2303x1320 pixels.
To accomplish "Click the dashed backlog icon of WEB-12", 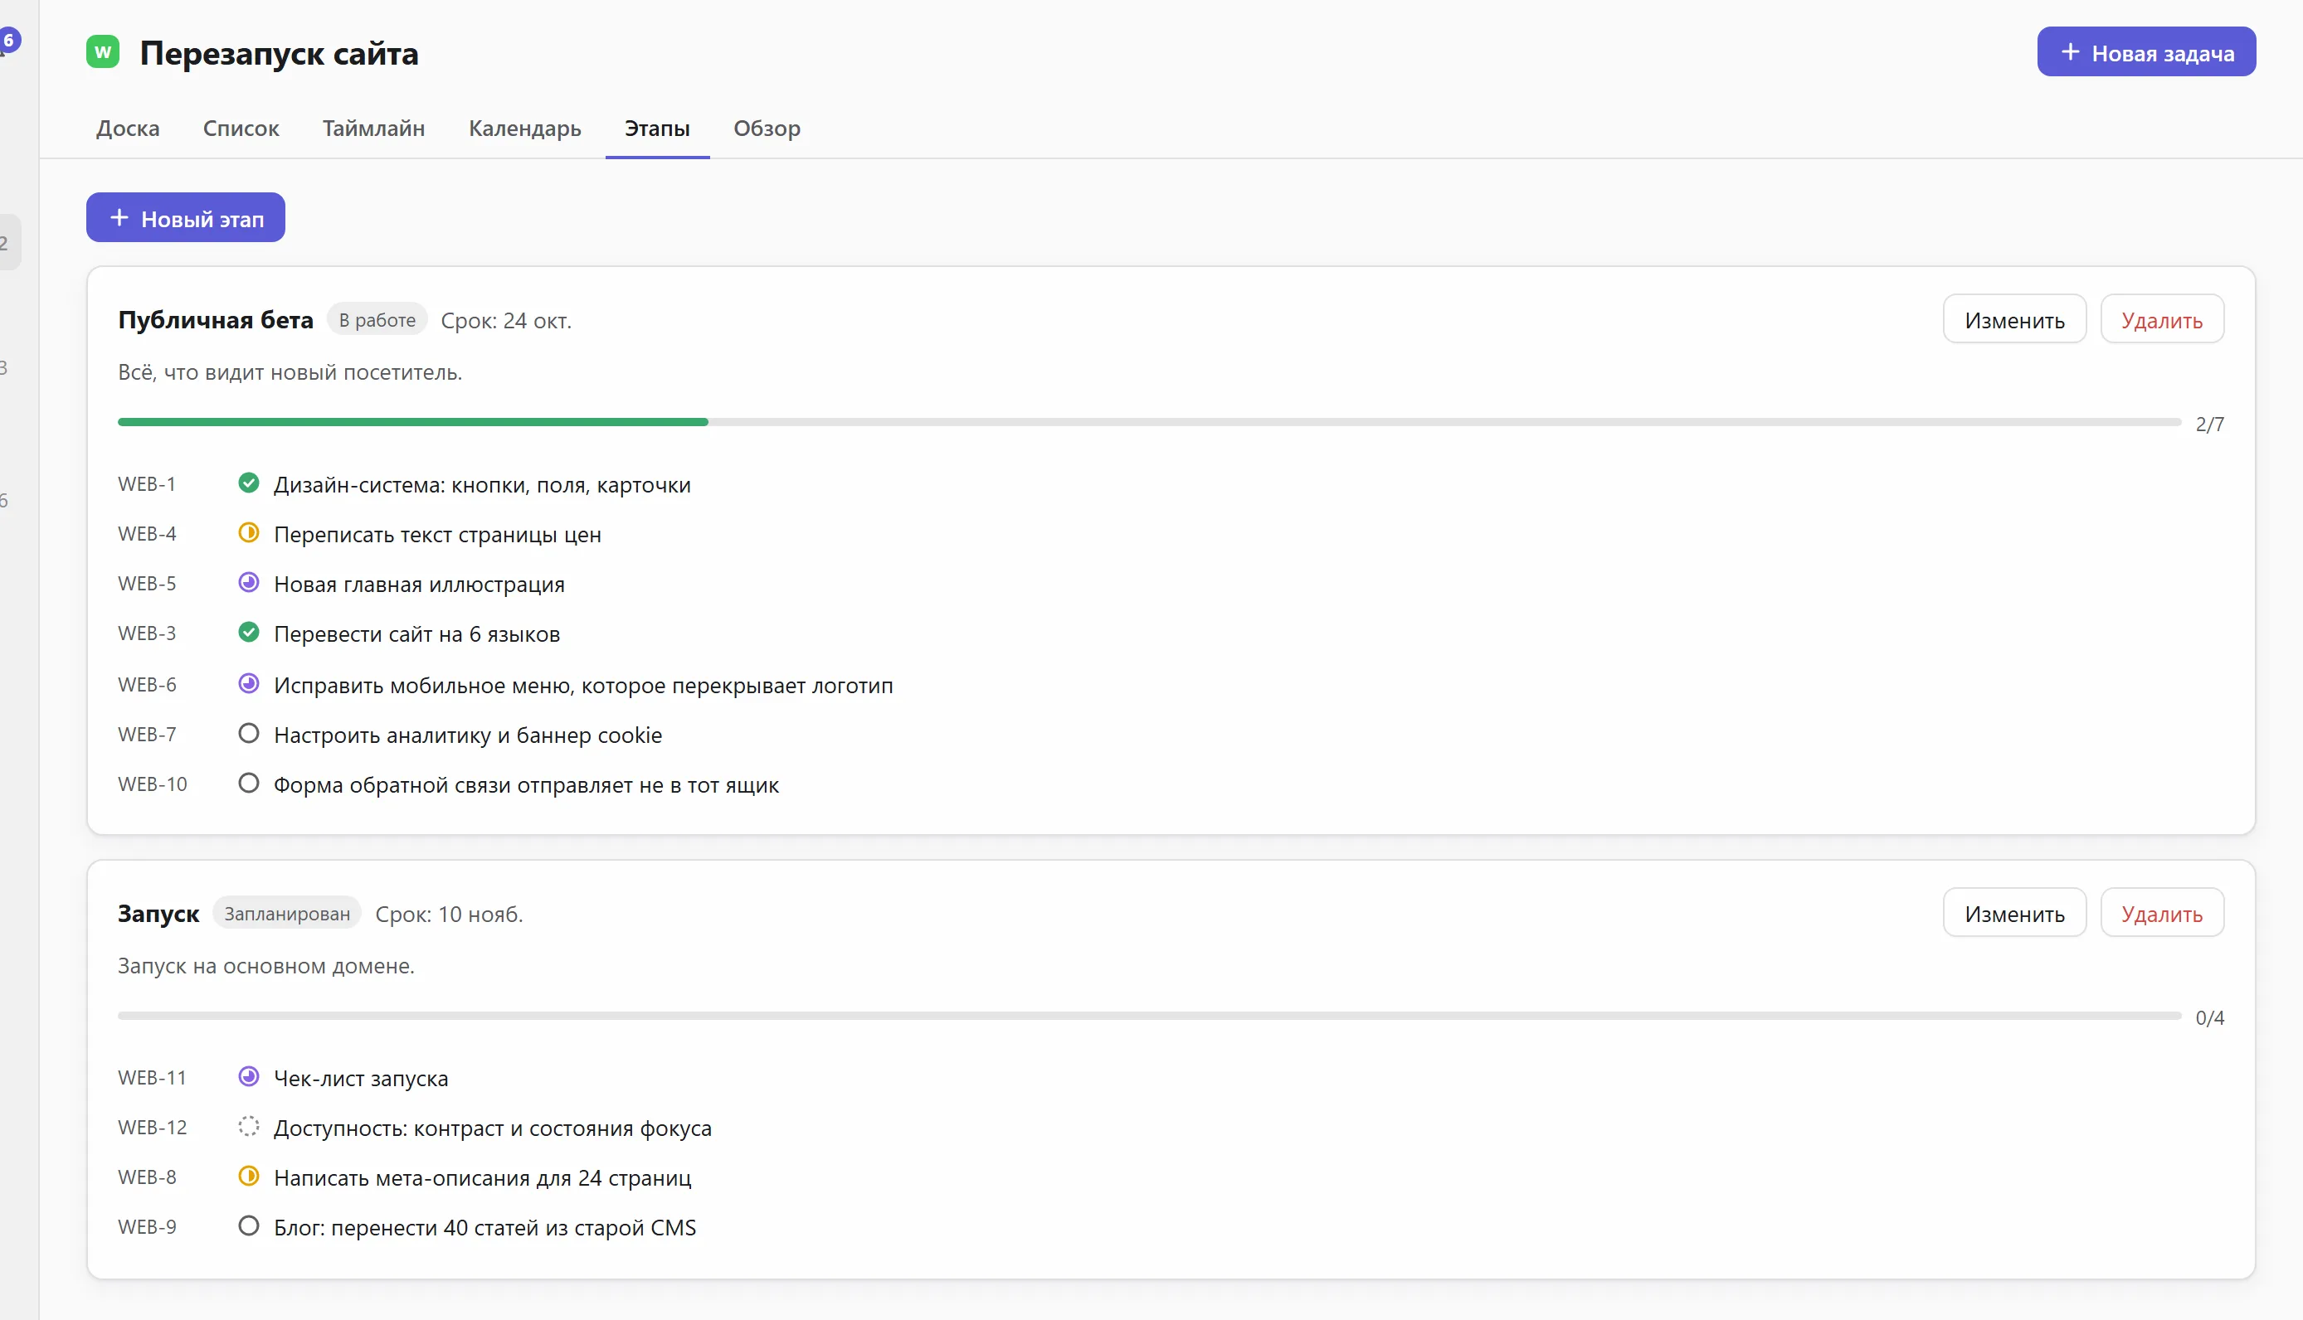I will pyautogui.click(x=249, y=1127).
